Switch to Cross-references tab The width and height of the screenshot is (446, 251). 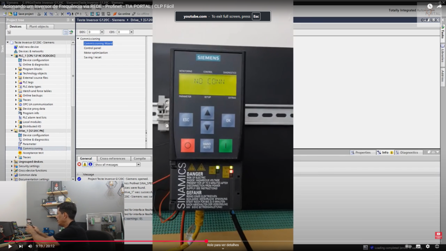(x=113, y=159)
